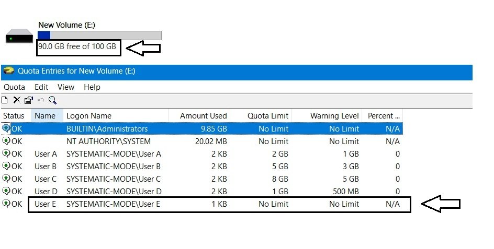Click the Delete Quota Entry X icon

tap(17, 100)
